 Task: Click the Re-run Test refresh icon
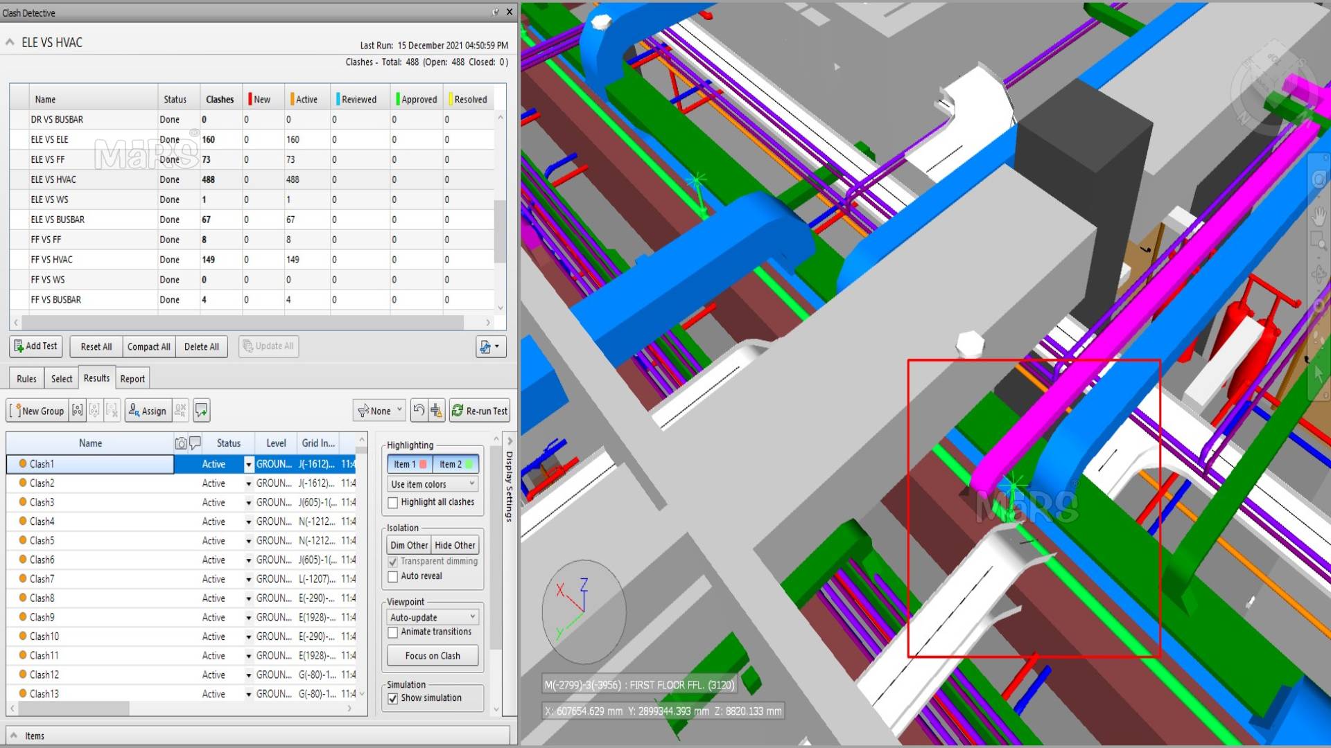(458, 411)
